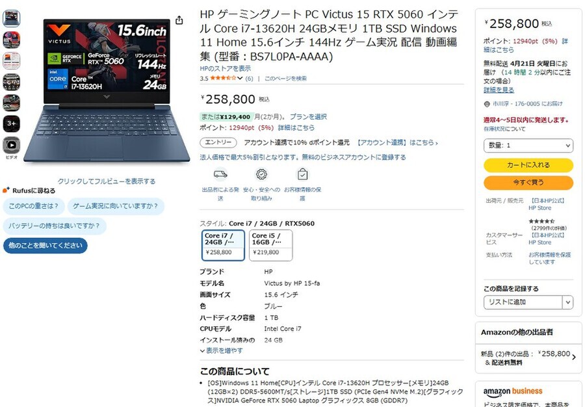585x407 pixels.
Task: Click chevron next to other sellers price
Action: (574, 358)
